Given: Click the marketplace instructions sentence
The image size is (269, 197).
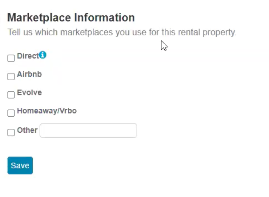Looking at the screenshot, I should (x=122, y=32).
